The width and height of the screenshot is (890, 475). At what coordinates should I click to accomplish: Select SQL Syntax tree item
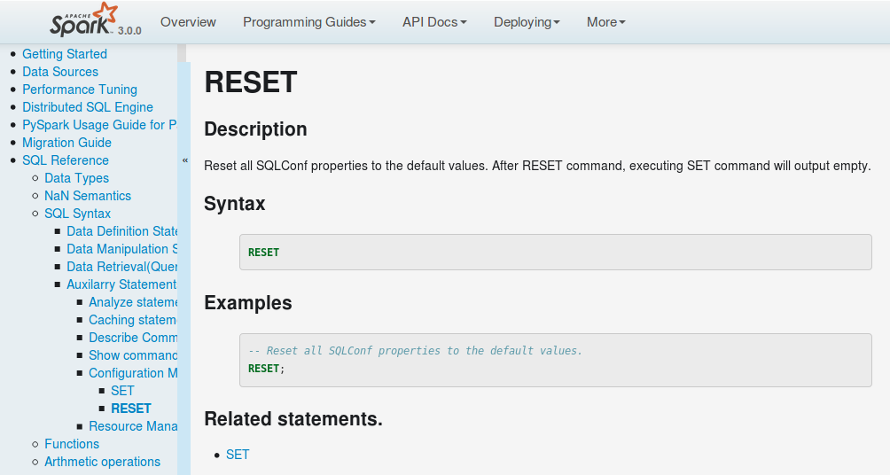click(78, 214)
